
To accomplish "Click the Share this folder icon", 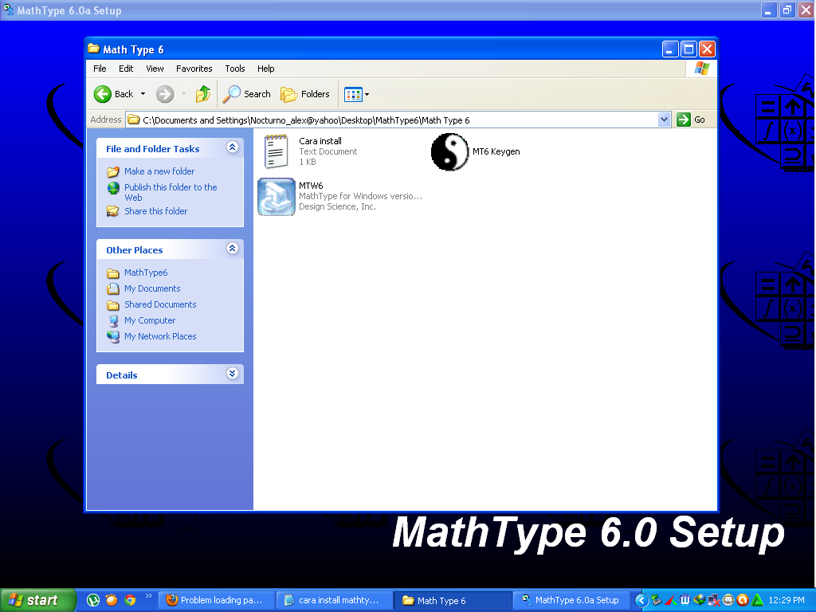I will [113, 211].
